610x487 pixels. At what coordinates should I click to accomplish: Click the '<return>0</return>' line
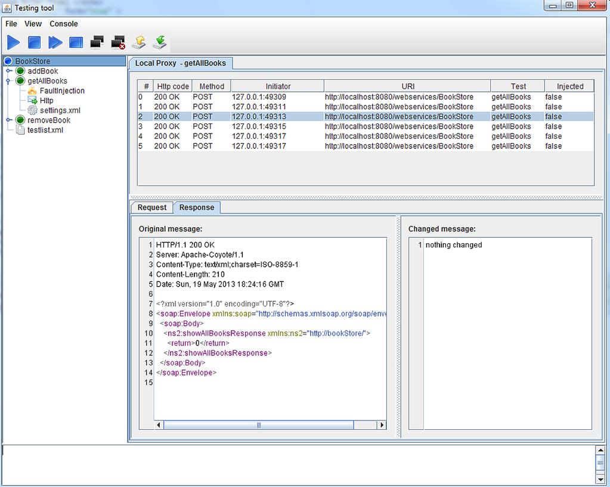pos(198,343)
